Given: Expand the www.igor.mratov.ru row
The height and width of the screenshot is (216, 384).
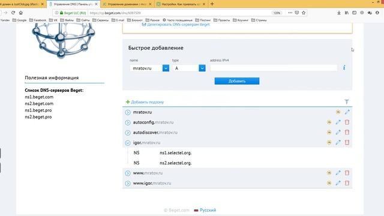Looking at the screenshot, I should [128, 183].
